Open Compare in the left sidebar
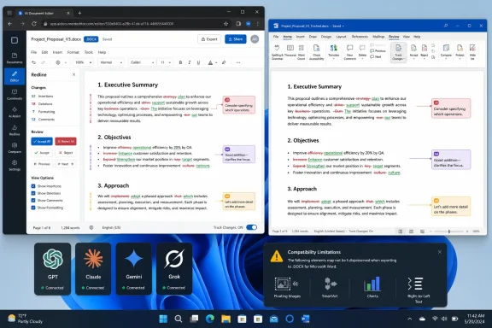This screenshot has height=328, width=492. click(15, 148)
